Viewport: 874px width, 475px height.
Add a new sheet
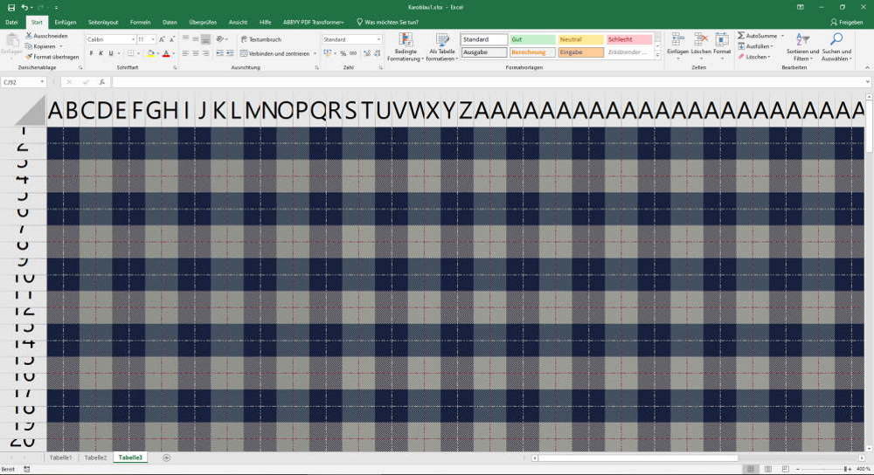click(x=166, y=458)
